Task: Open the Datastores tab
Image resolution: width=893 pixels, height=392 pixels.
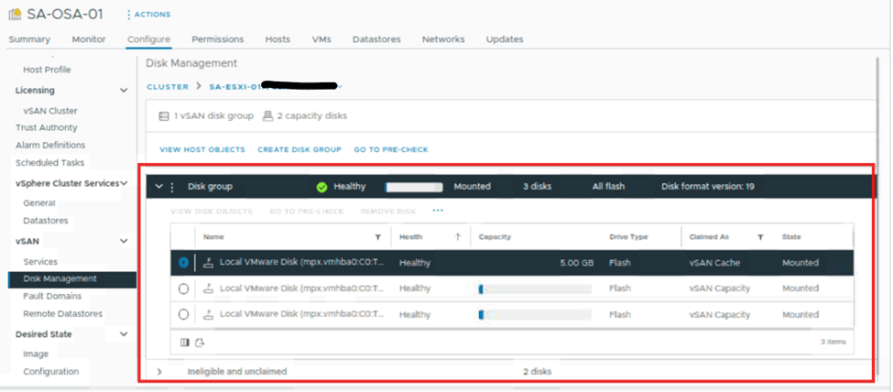Action: coord(376,39)
